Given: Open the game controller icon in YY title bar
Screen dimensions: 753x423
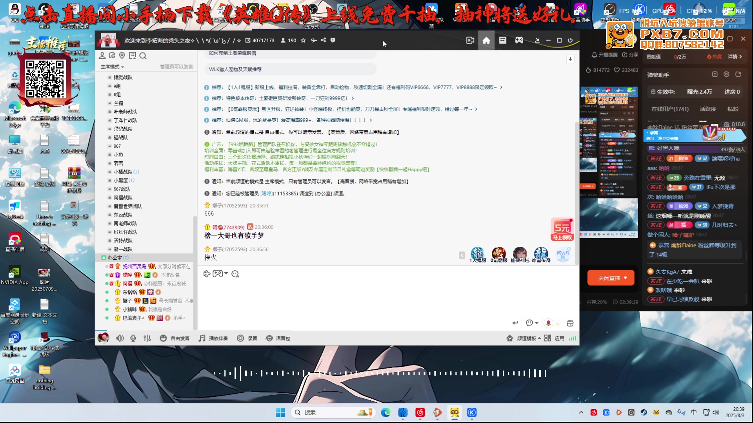Looking at the screenshot, I should click(x=519, y=40).
